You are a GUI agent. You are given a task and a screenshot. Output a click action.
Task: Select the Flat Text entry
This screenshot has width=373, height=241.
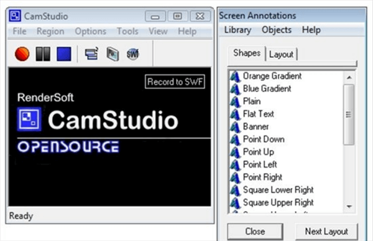(x=259, y=114)
